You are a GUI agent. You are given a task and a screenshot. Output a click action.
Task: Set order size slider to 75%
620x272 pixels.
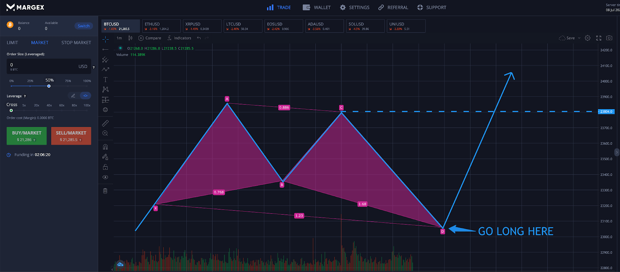[68, 86]
